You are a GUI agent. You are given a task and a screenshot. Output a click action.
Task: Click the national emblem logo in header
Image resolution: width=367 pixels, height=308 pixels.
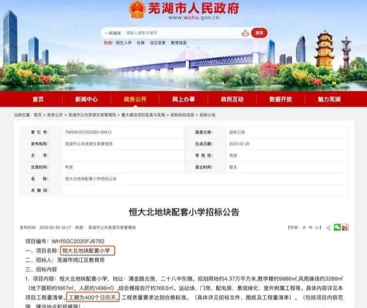[x=137, y=10]
